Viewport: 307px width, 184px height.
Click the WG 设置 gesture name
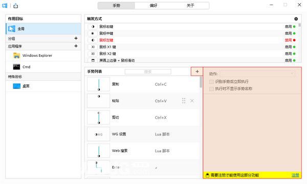coord(119,134)
